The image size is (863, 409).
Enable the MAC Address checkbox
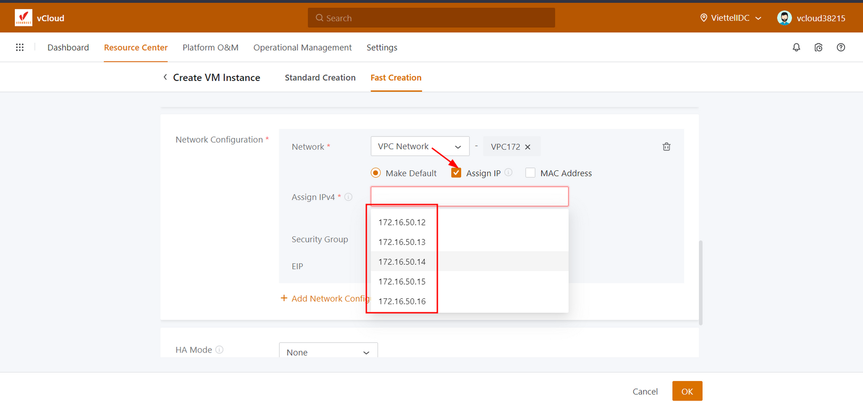530,173
